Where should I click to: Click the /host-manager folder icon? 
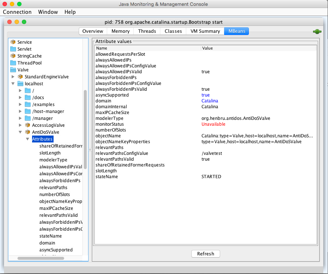pos(28,111)
